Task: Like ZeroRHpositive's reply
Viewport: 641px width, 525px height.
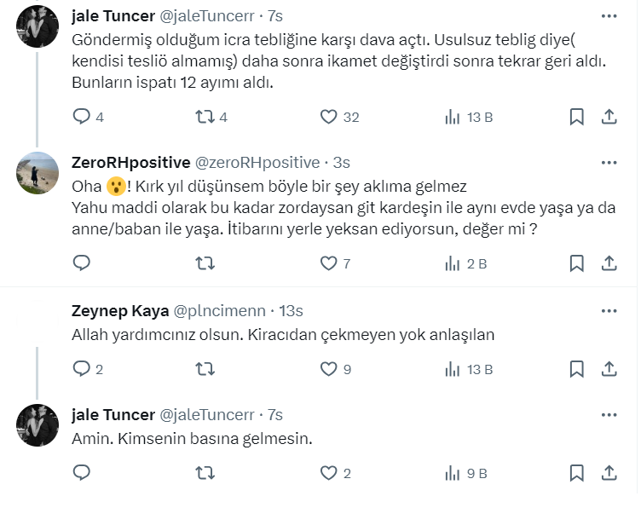Action: tap(329, 263)
